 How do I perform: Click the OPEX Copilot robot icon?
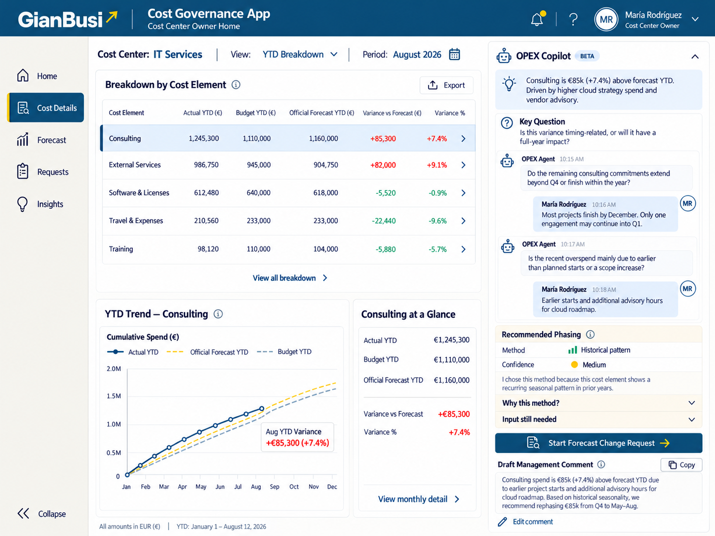[504, 56]
